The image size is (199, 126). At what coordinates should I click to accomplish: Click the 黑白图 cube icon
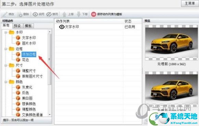(18, 98)
